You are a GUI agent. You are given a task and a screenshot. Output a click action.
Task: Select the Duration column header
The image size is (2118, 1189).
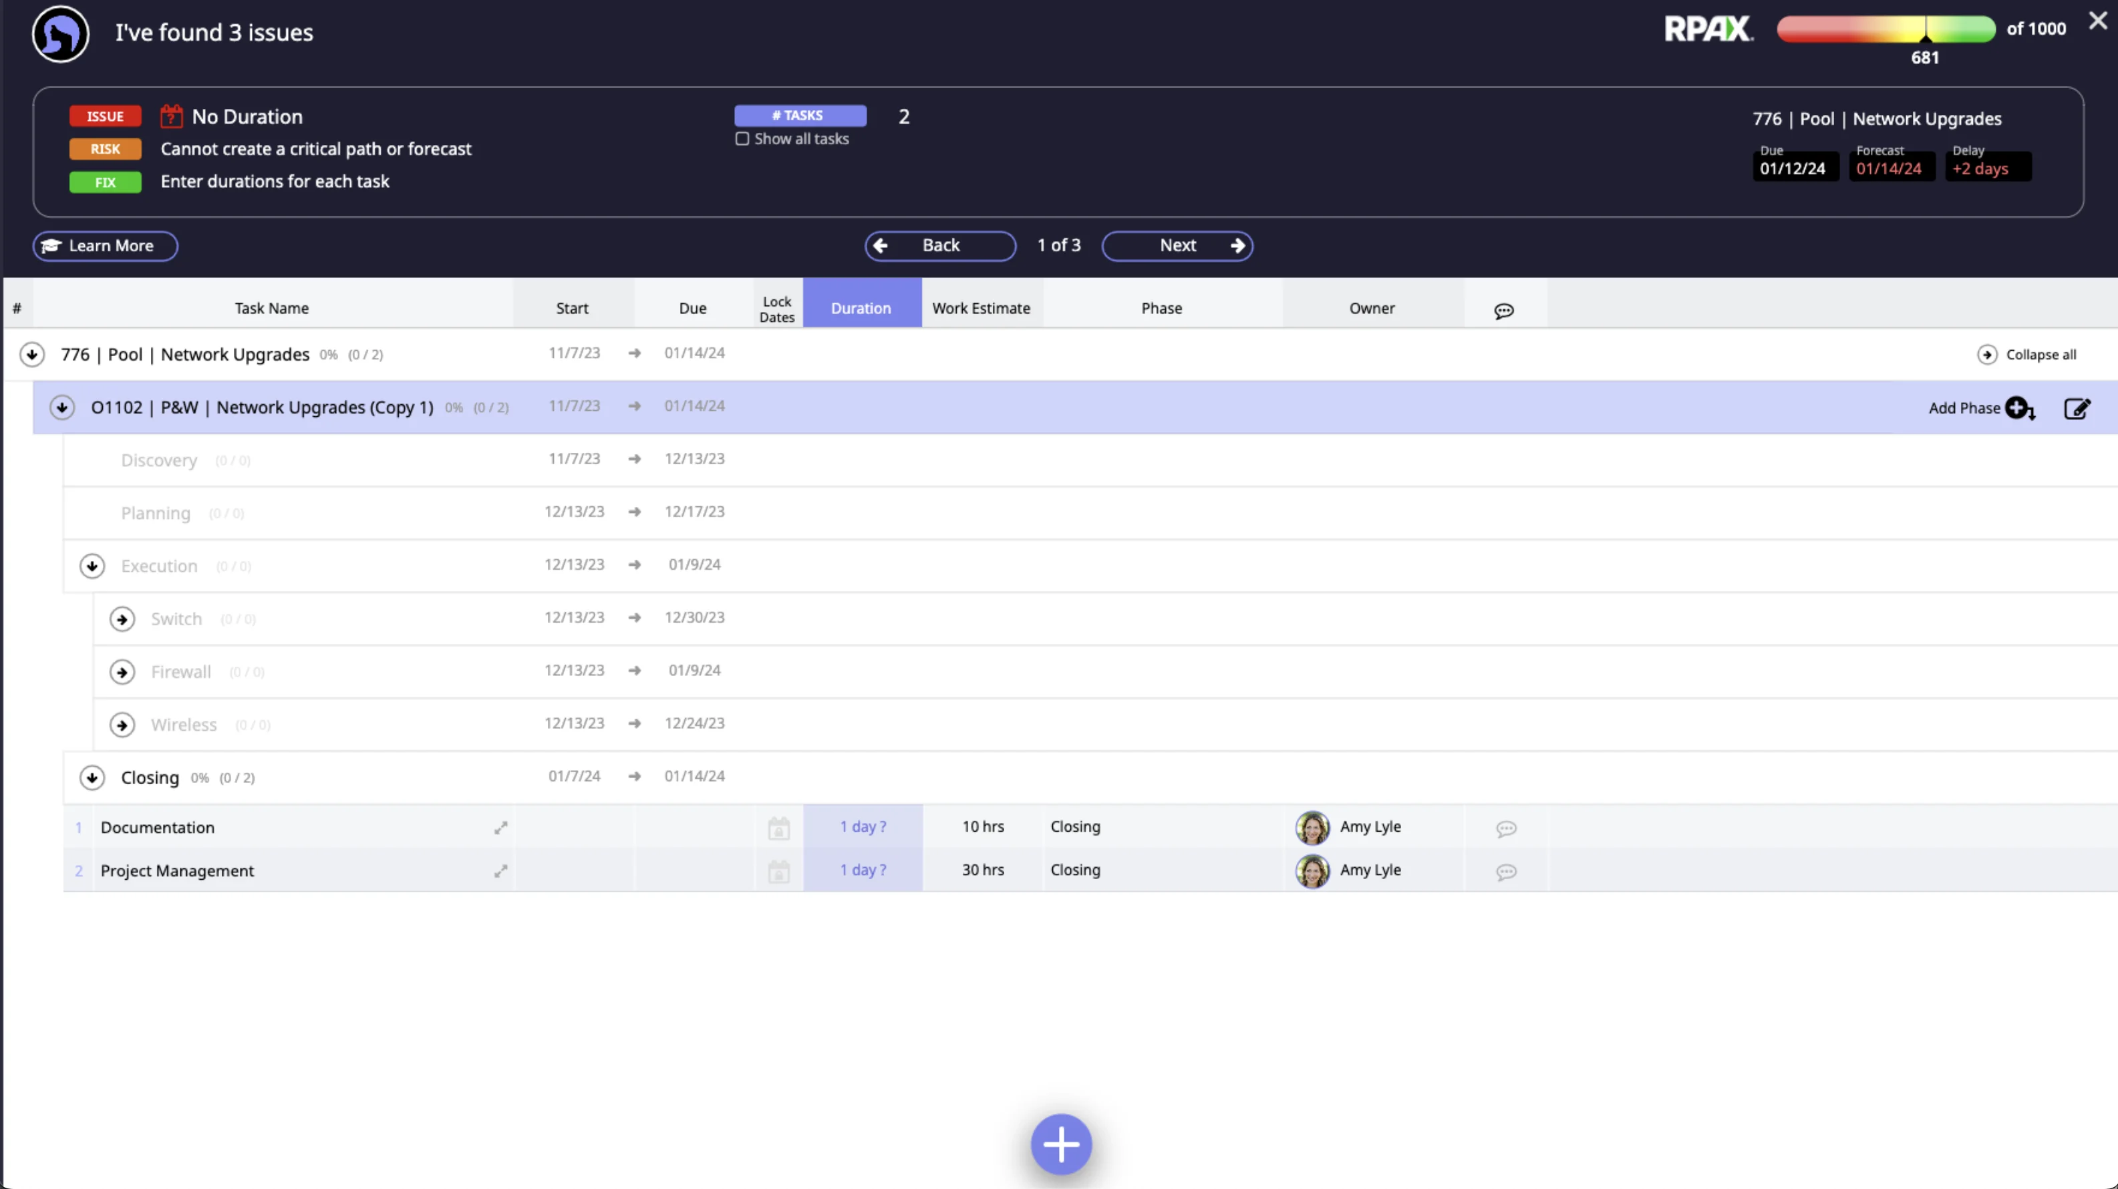pyautogui.click(x=860, y=307)
